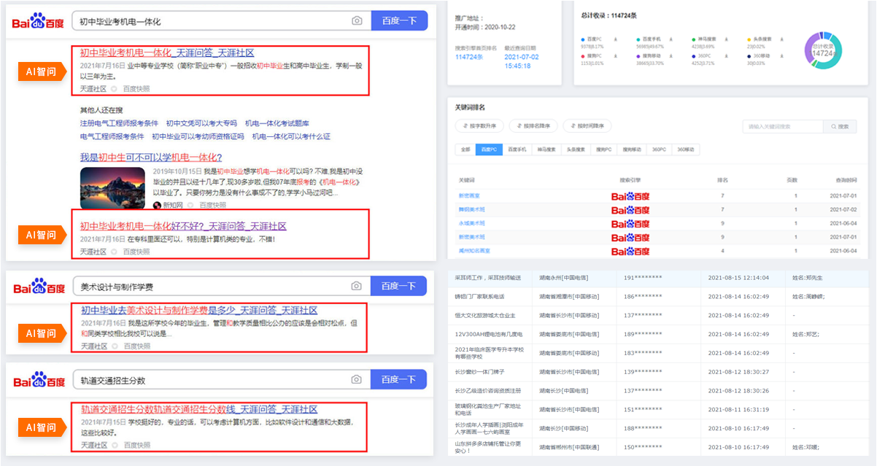Open the sunset mountain thumbnail image

click(112, 188)
